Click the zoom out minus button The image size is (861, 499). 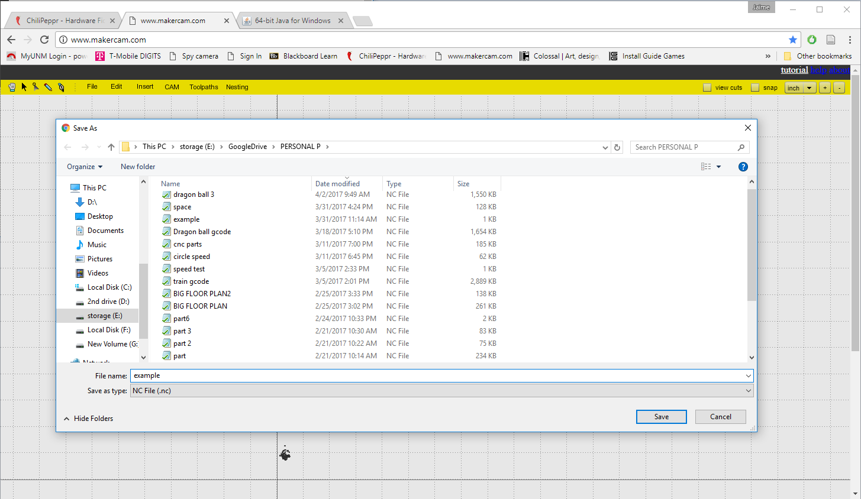(x=839, y=88)
